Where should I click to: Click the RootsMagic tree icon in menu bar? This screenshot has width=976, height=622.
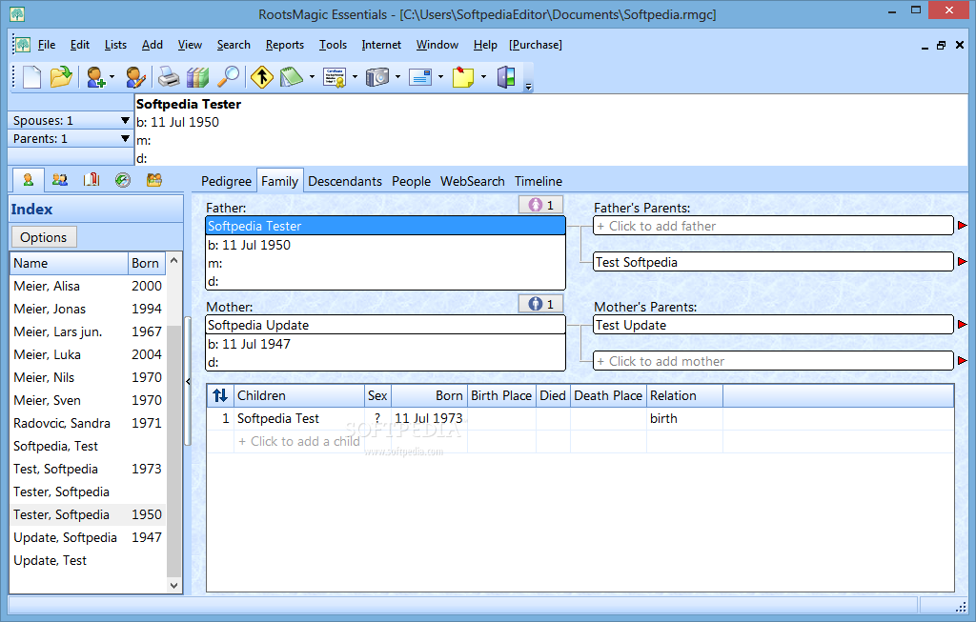tap(23, 45)
